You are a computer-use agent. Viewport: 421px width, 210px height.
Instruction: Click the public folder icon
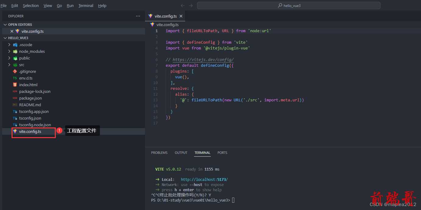[15, 58]
